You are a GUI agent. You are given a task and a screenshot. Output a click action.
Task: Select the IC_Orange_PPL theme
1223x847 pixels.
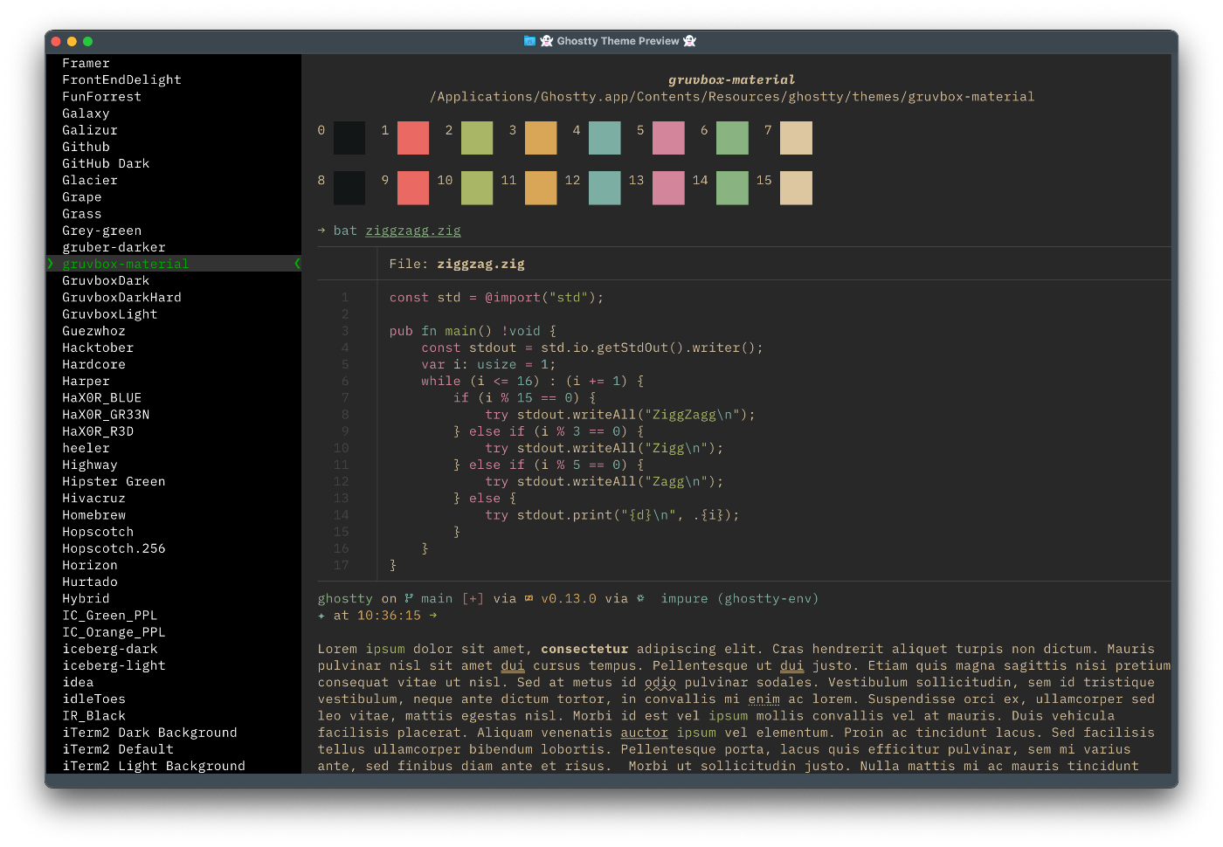tap(114, 632)
